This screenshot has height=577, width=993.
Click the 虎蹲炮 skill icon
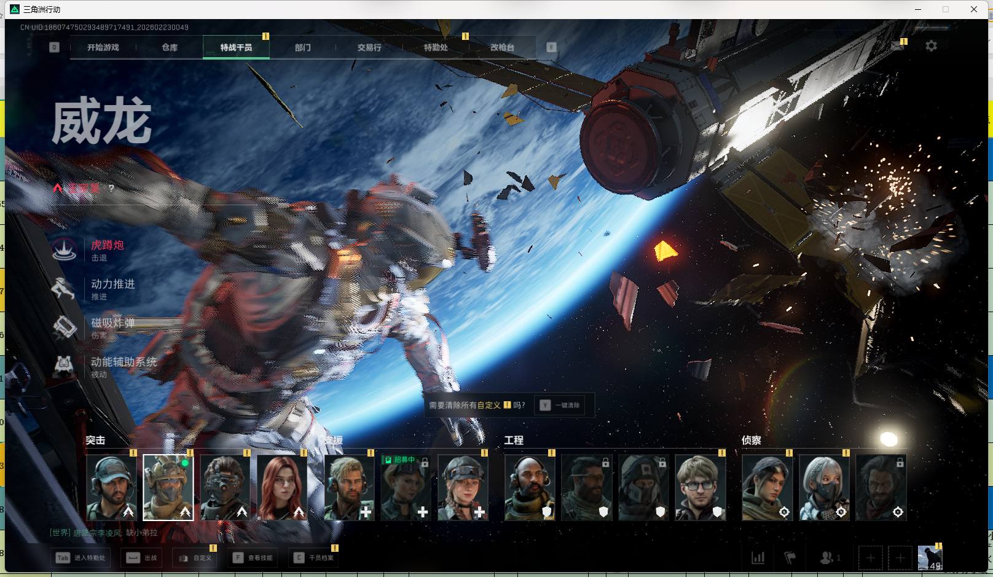(x=64, y=249)
